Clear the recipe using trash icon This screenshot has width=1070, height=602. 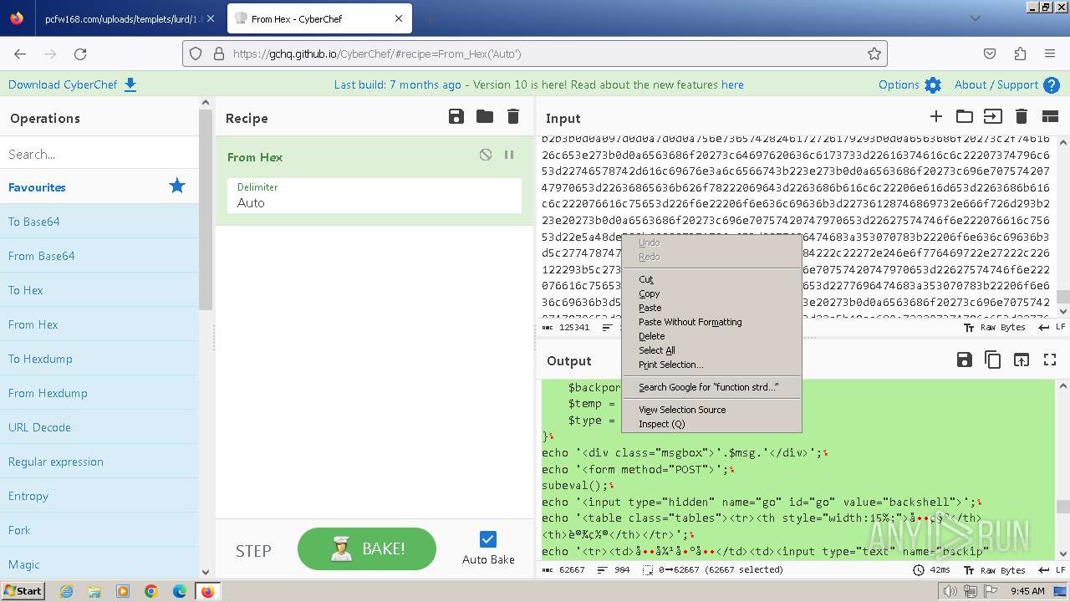[513, 117]
